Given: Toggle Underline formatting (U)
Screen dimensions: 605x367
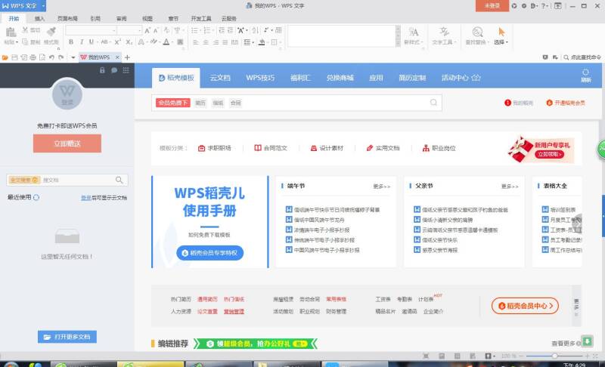Looking at the screenshot, I should pyautogui.click(x=92, y=42).
